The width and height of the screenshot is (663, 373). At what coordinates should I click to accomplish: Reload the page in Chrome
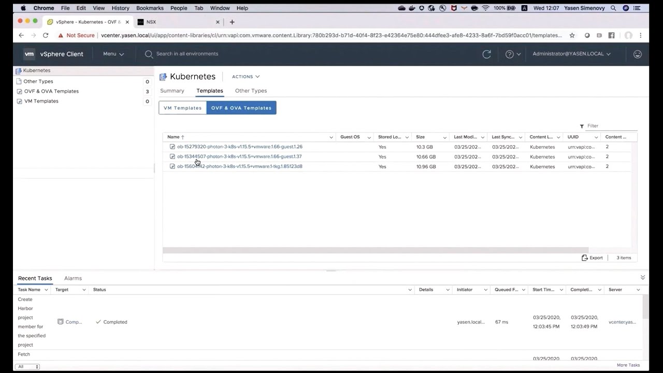pyautogui.click(x=46, y=35)
